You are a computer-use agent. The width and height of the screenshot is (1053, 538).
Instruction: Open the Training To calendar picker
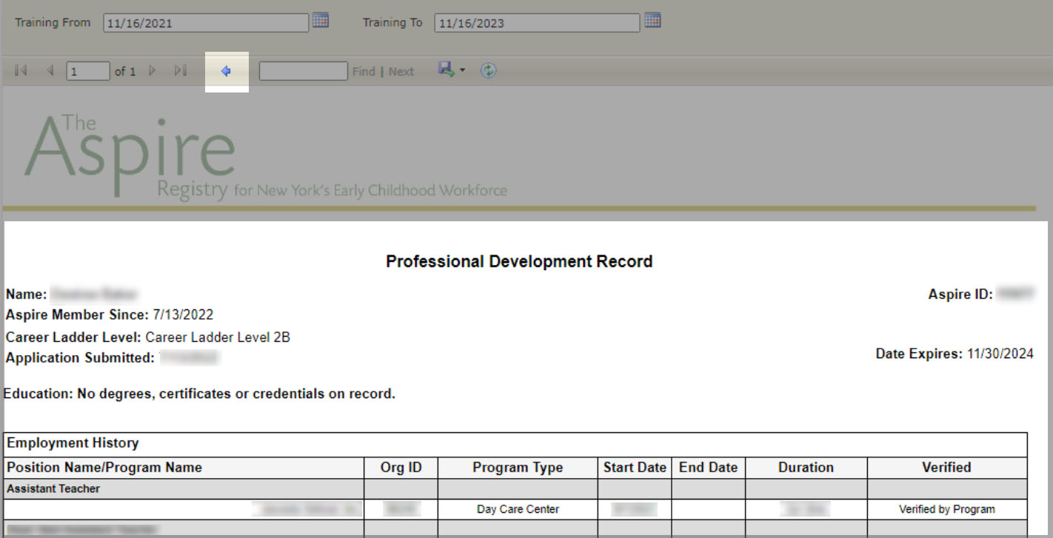click(x=652, y=21)
